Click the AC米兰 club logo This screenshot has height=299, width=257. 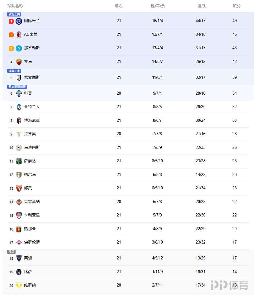coord(19,35)
